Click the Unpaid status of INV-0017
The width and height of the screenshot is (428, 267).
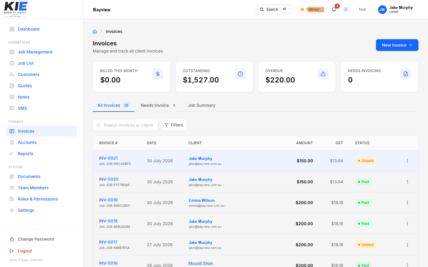pos(366,245)
